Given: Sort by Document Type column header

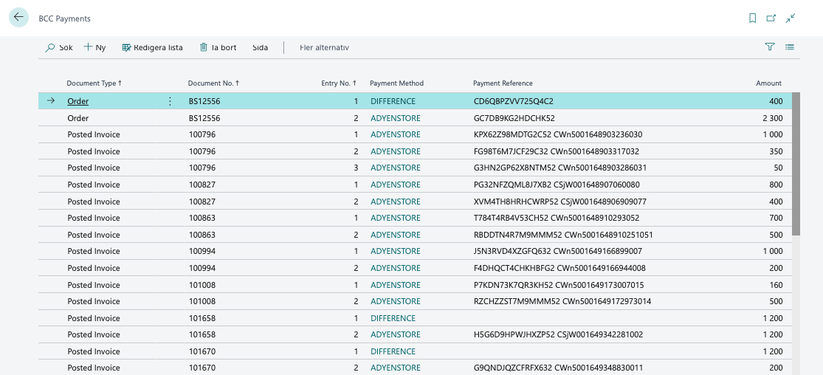Looking at the screenshot, I should point(94,83).
